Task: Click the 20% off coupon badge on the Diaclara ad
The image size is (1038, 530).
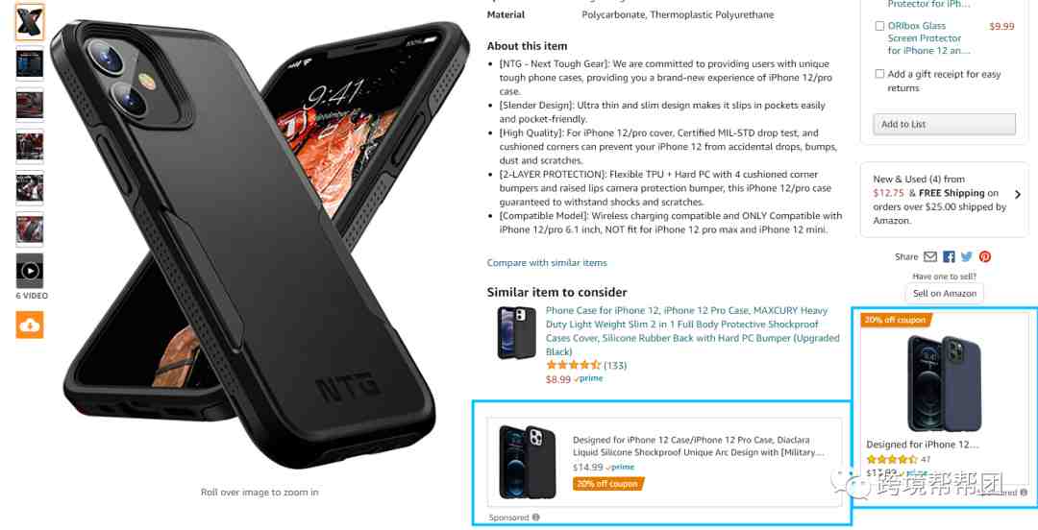Action: point(607,484)
